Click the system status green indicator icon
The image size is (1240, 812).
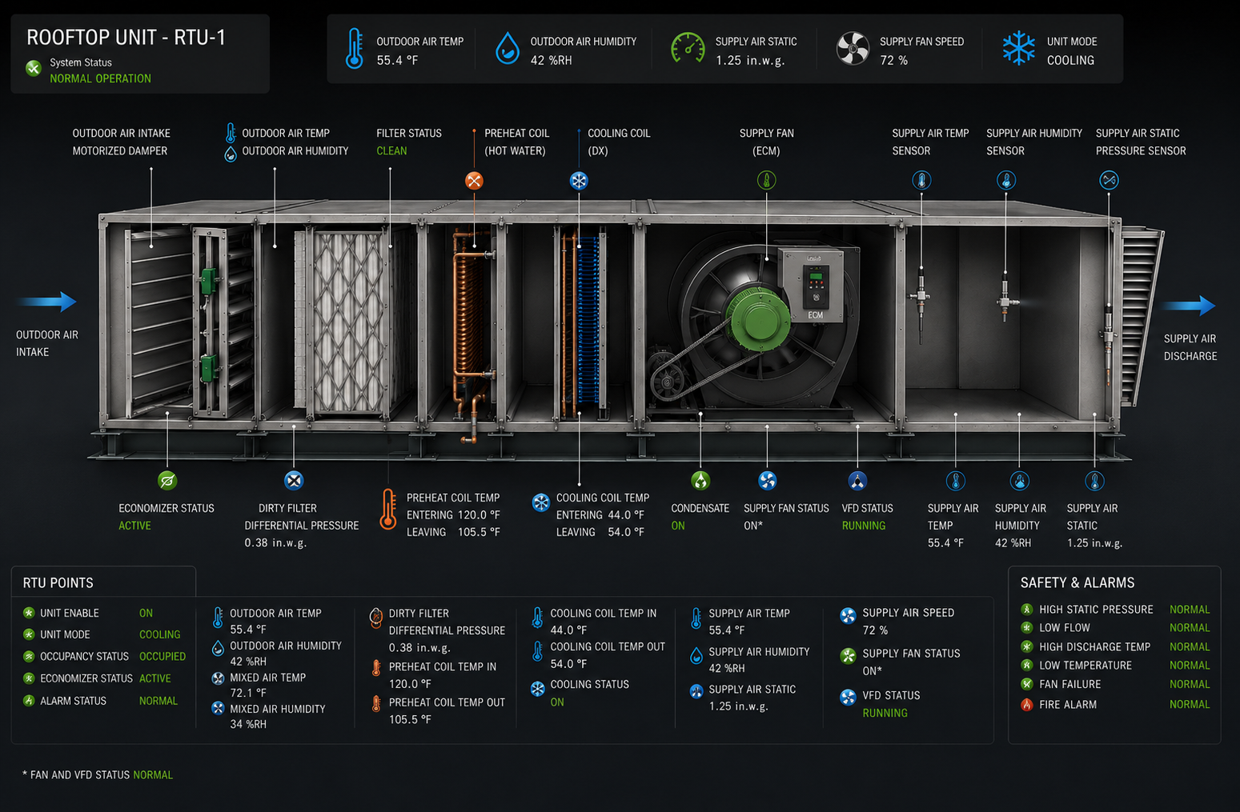tap(34, 68)
